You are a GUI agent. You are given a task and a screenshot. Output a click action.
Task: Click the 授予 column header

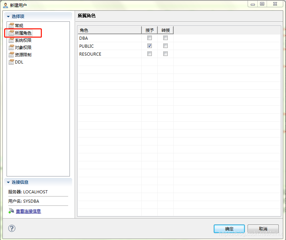(149, 30)
